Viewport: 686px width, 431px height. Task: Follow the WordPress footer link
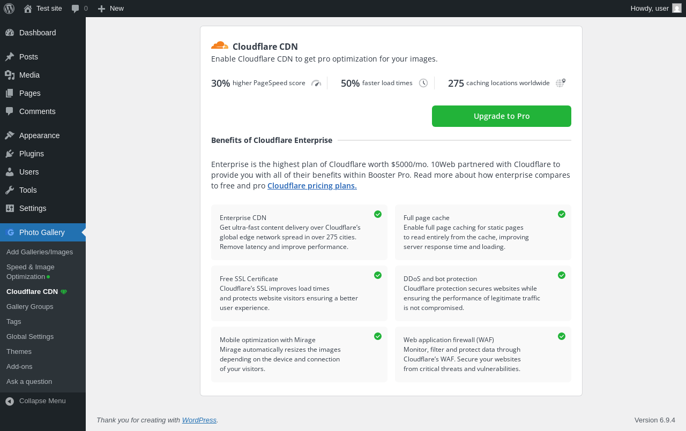199,420
